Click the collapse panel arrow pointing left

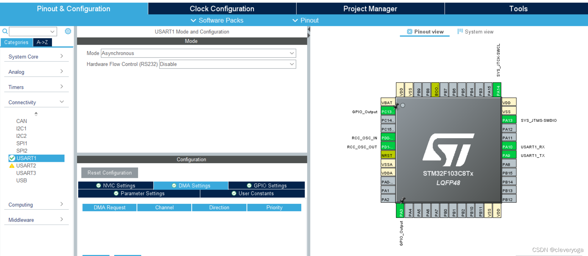point(309,29)
